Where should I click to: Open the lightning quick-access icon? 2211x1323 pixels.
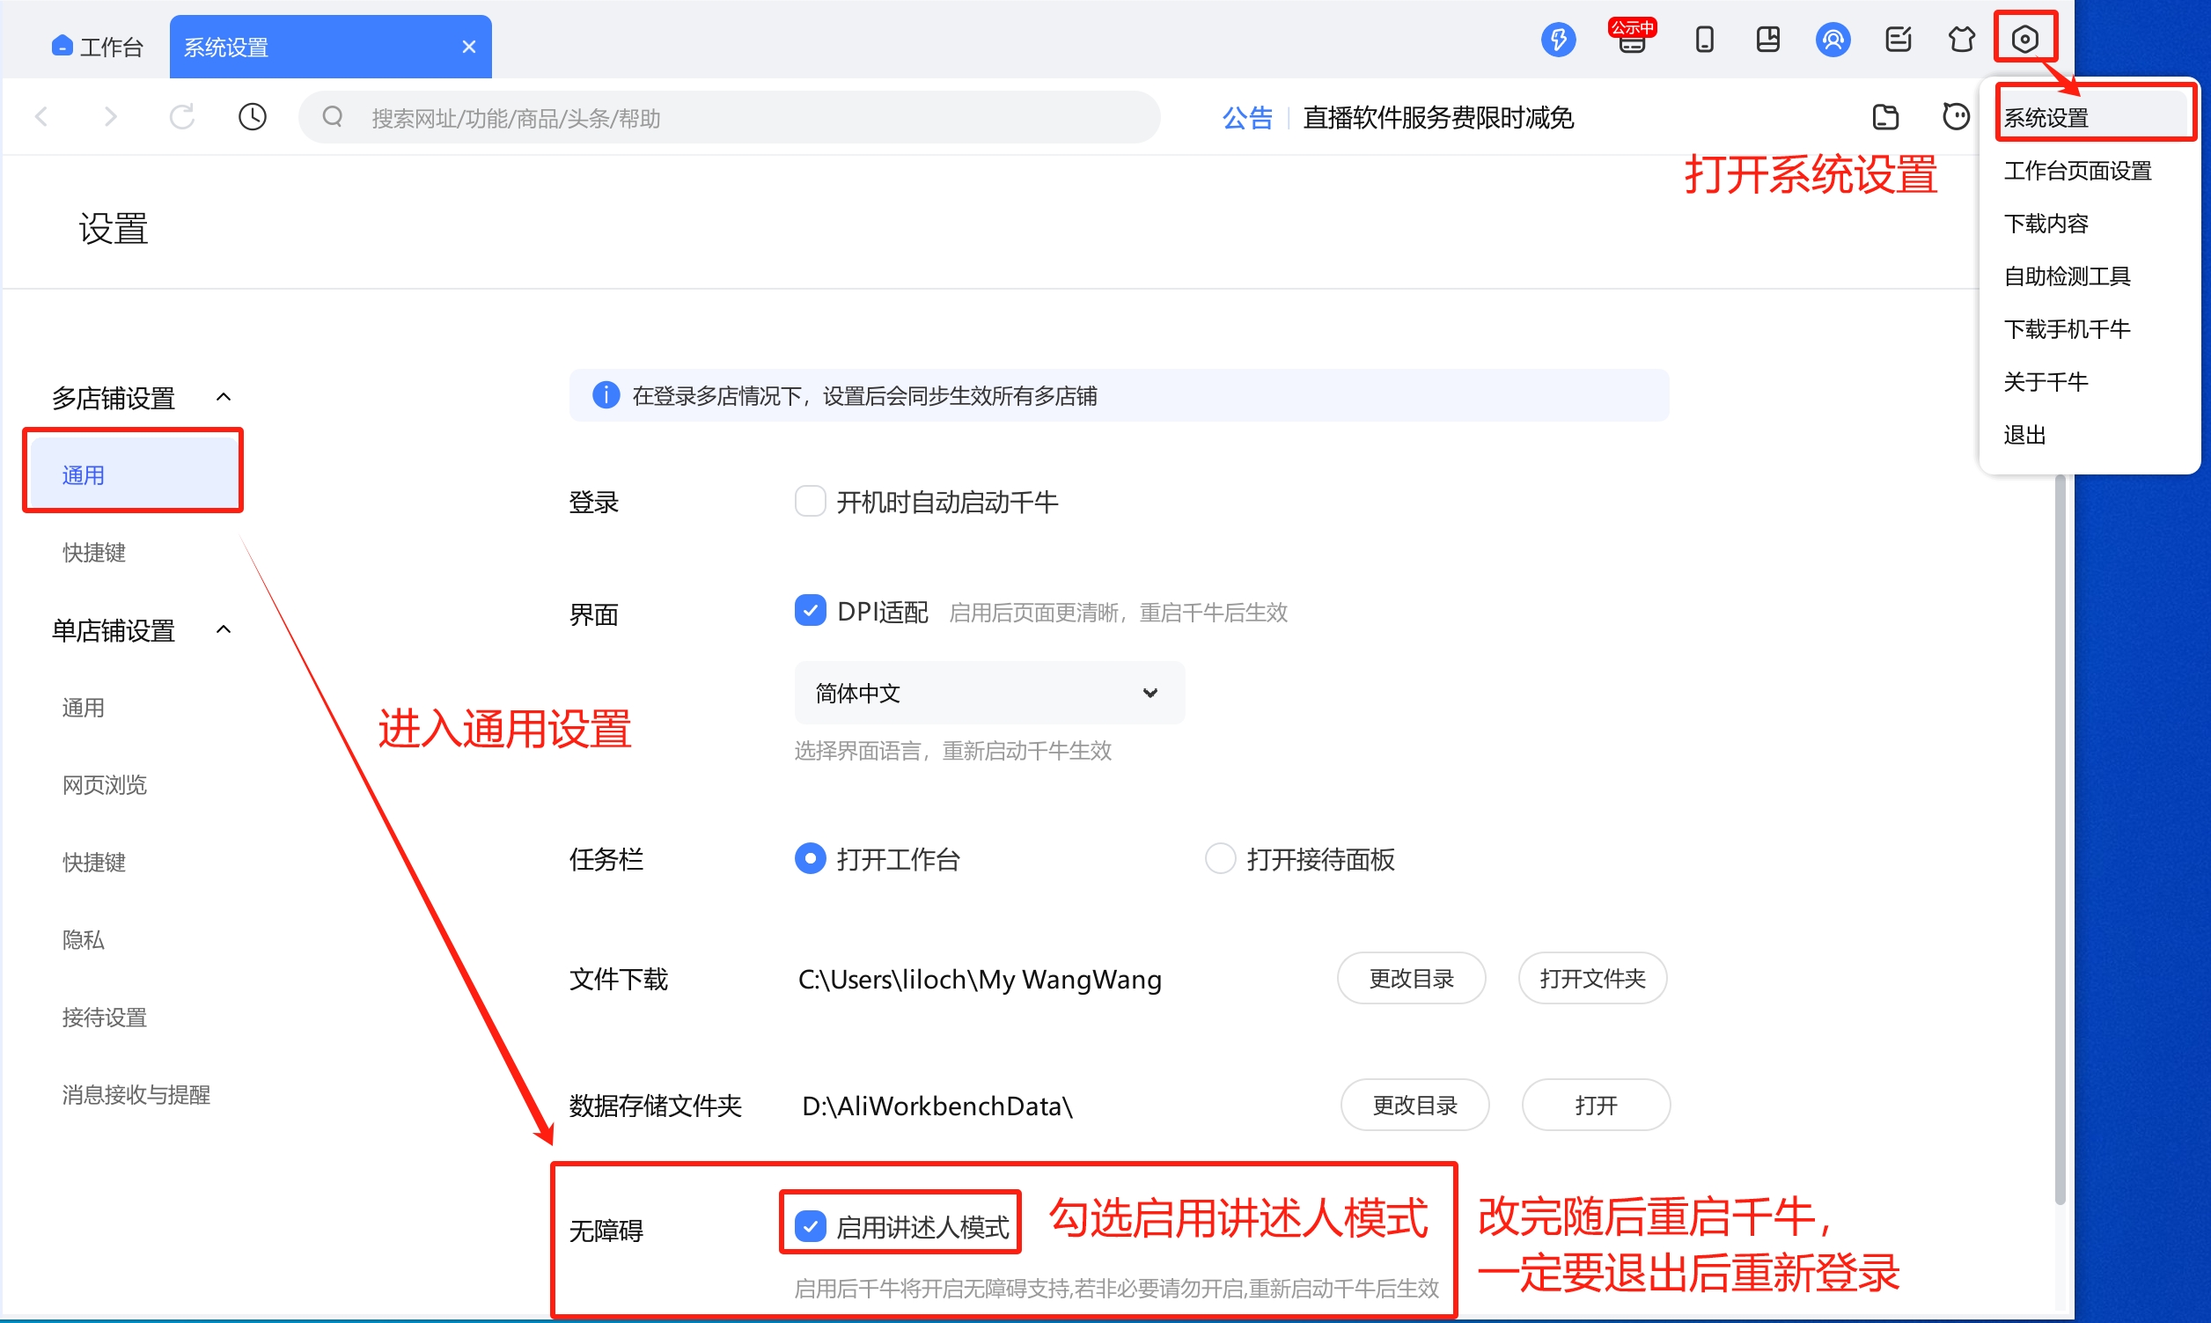(x=1558, y=40)
